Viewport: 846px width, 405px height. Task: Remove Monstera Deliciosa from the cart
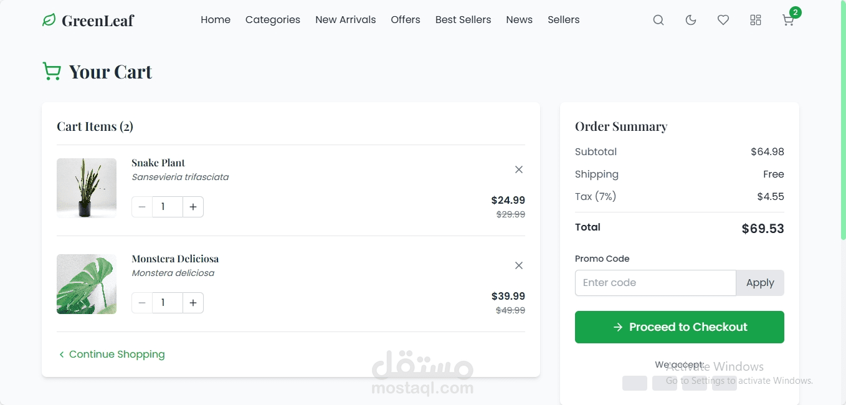point(519,265)
